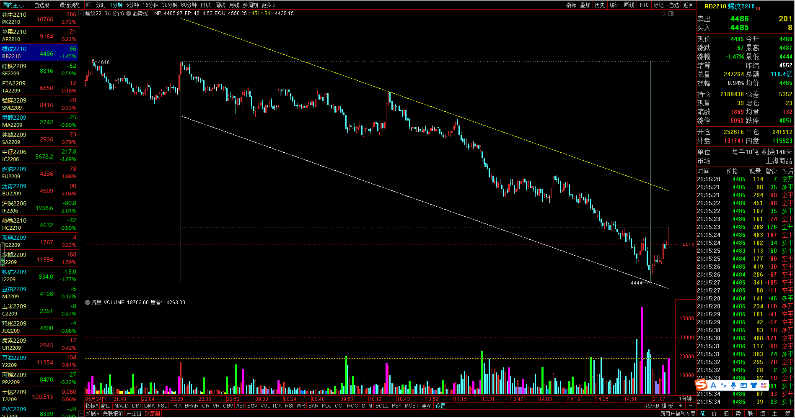This screenshot has height=418, width=795.
Task: Click the 1分钟 period label below chart
Action: pos(685,399)
